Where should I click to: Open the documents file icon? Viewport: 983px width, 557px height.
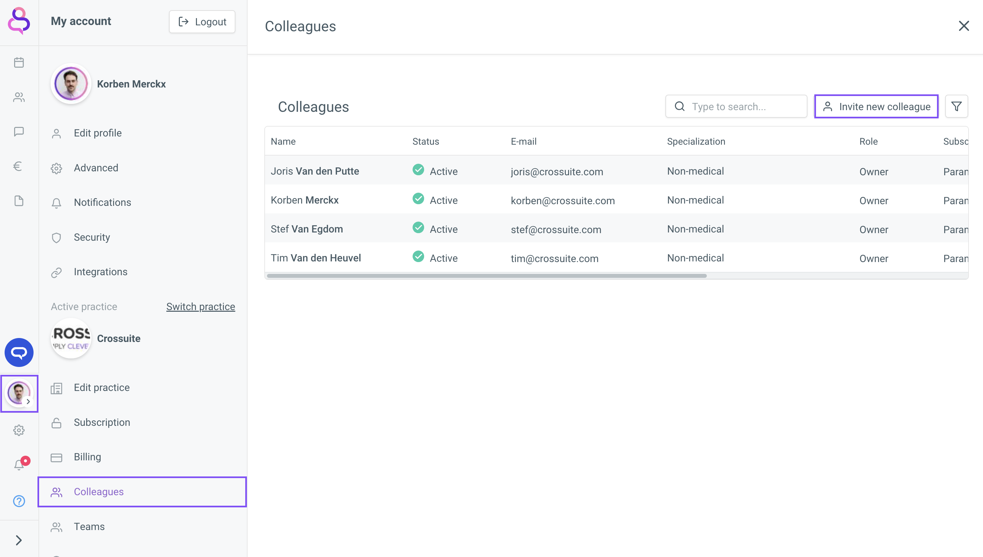(19, 201)
